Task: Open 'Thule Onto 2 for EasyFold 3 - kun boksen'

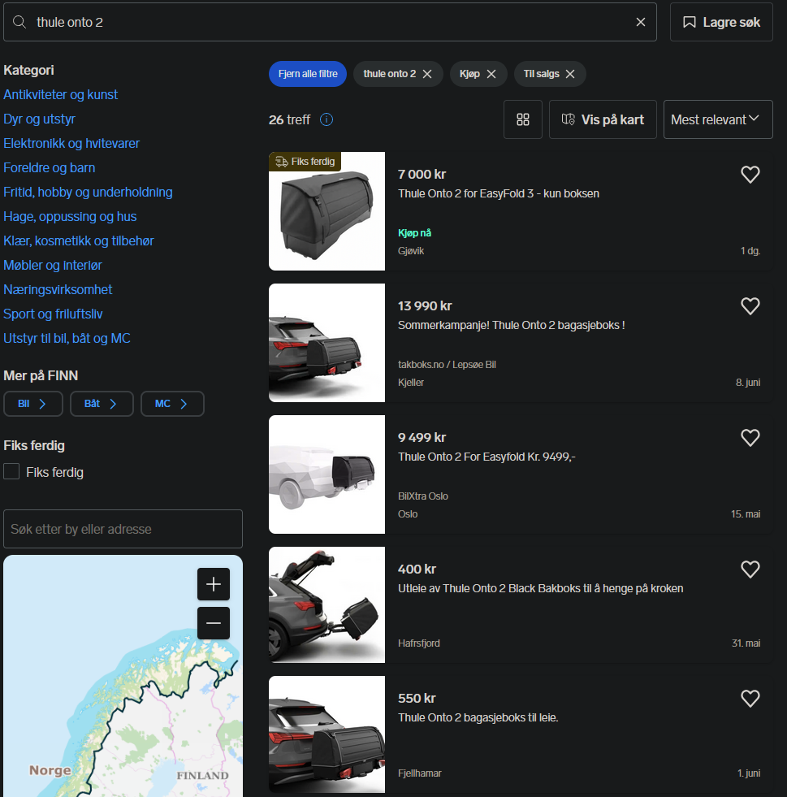Action: pyautogui.click(x=499, y=193)
